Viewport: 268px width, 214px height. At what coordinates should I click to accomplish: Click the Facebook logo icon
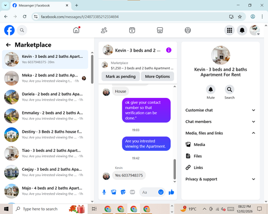[9, 30]
